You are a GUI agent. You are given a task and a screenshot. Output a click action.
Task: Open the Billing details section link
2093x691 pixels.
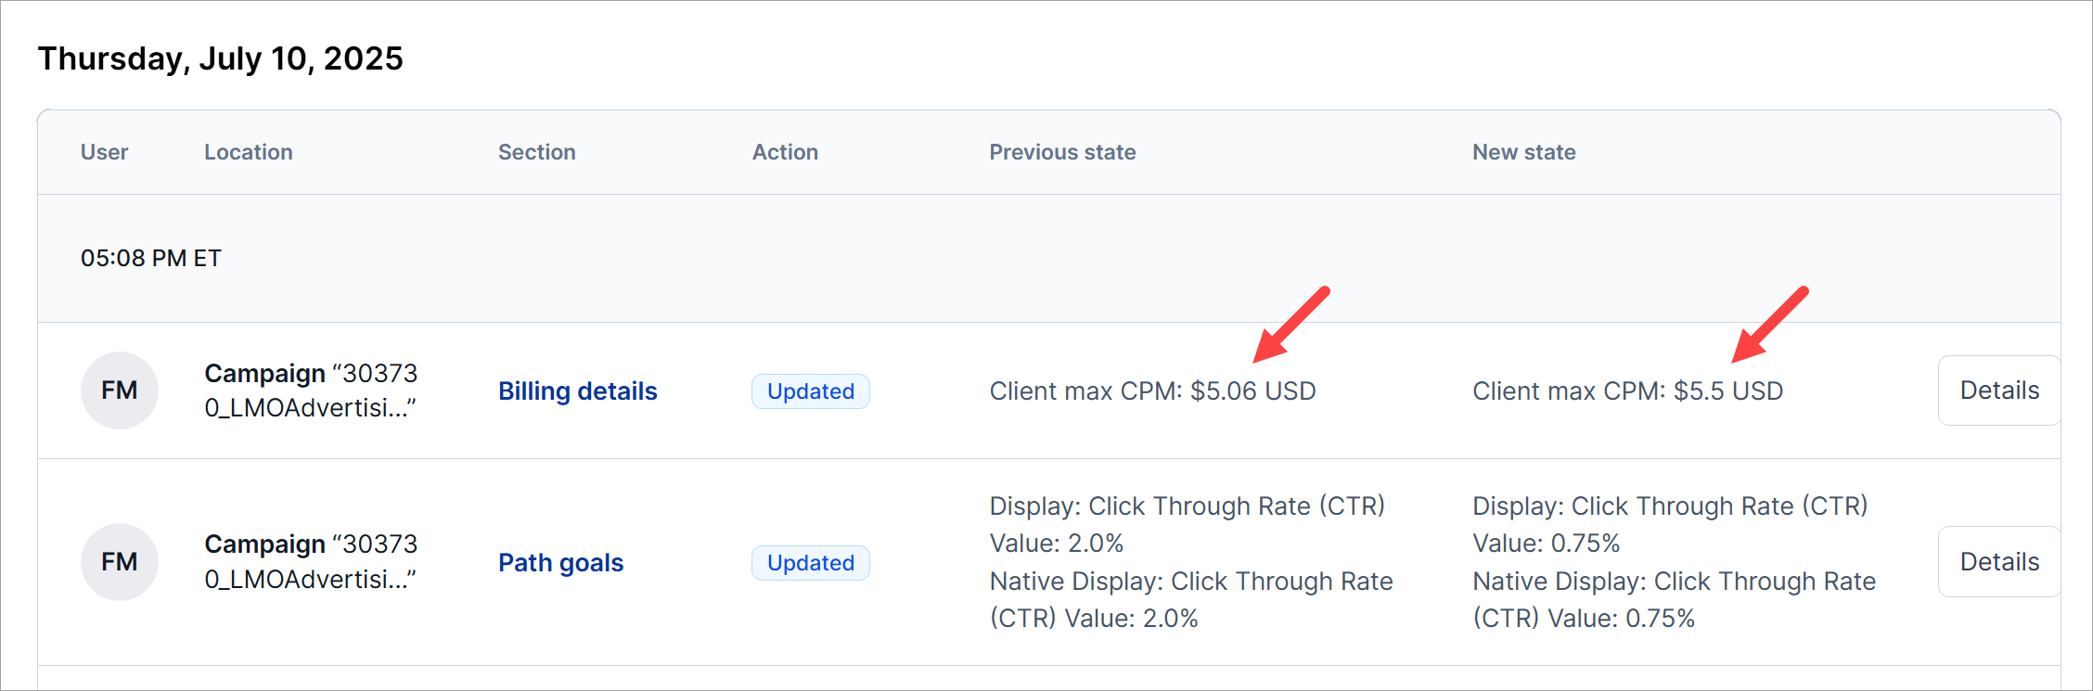577,391
